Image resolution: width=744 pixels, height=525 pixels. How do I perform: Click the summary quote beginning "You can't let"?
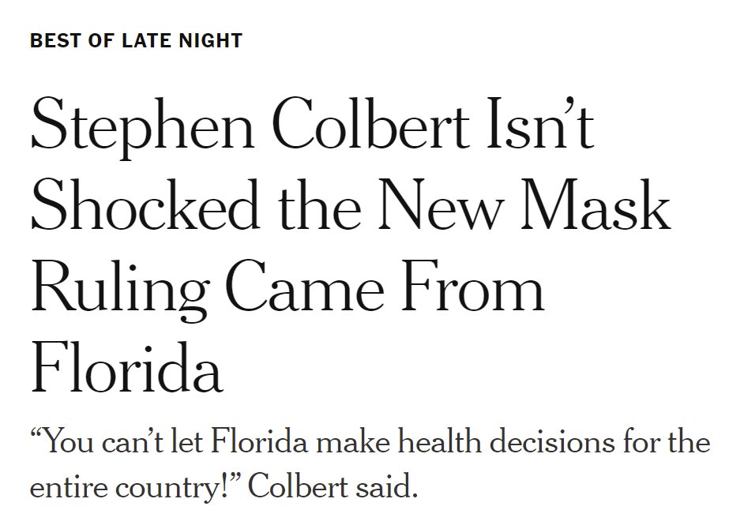370,464
